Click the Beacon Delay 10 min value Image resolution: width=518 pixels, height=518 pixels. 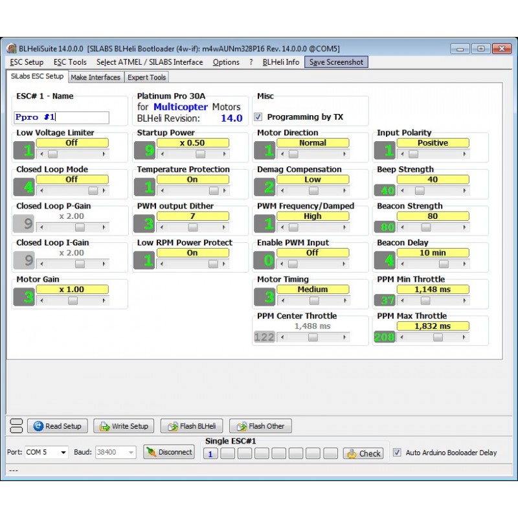(x=433, y=253)
